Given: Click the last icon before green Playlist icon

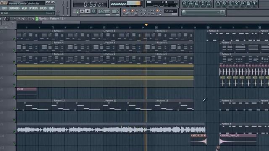Looking at the screenshot, I should (x=33, y=18).
